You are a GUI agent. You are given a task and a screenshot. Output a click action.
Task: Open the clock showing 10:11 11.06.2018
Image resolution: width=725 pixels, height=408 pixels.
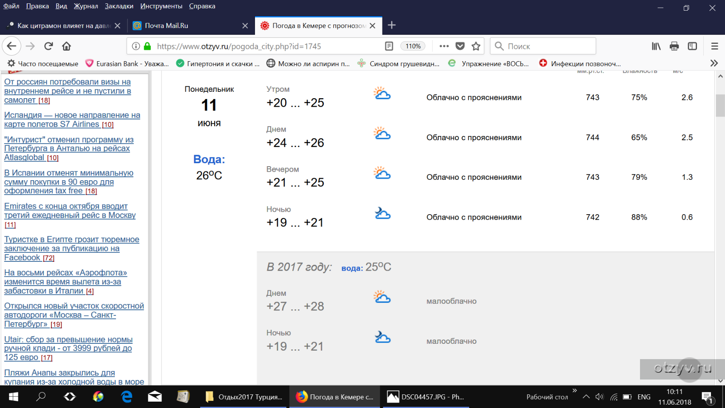[674, 397]
